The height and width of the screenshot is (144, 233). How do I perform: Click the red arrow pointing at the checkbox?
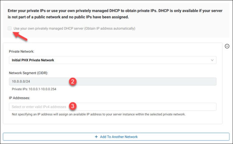(x=20, y=36)
